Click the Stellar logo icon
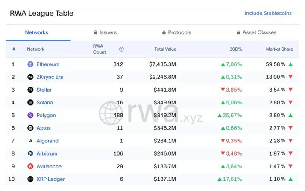This screenshot has width=305, height=191. [30, 90]
